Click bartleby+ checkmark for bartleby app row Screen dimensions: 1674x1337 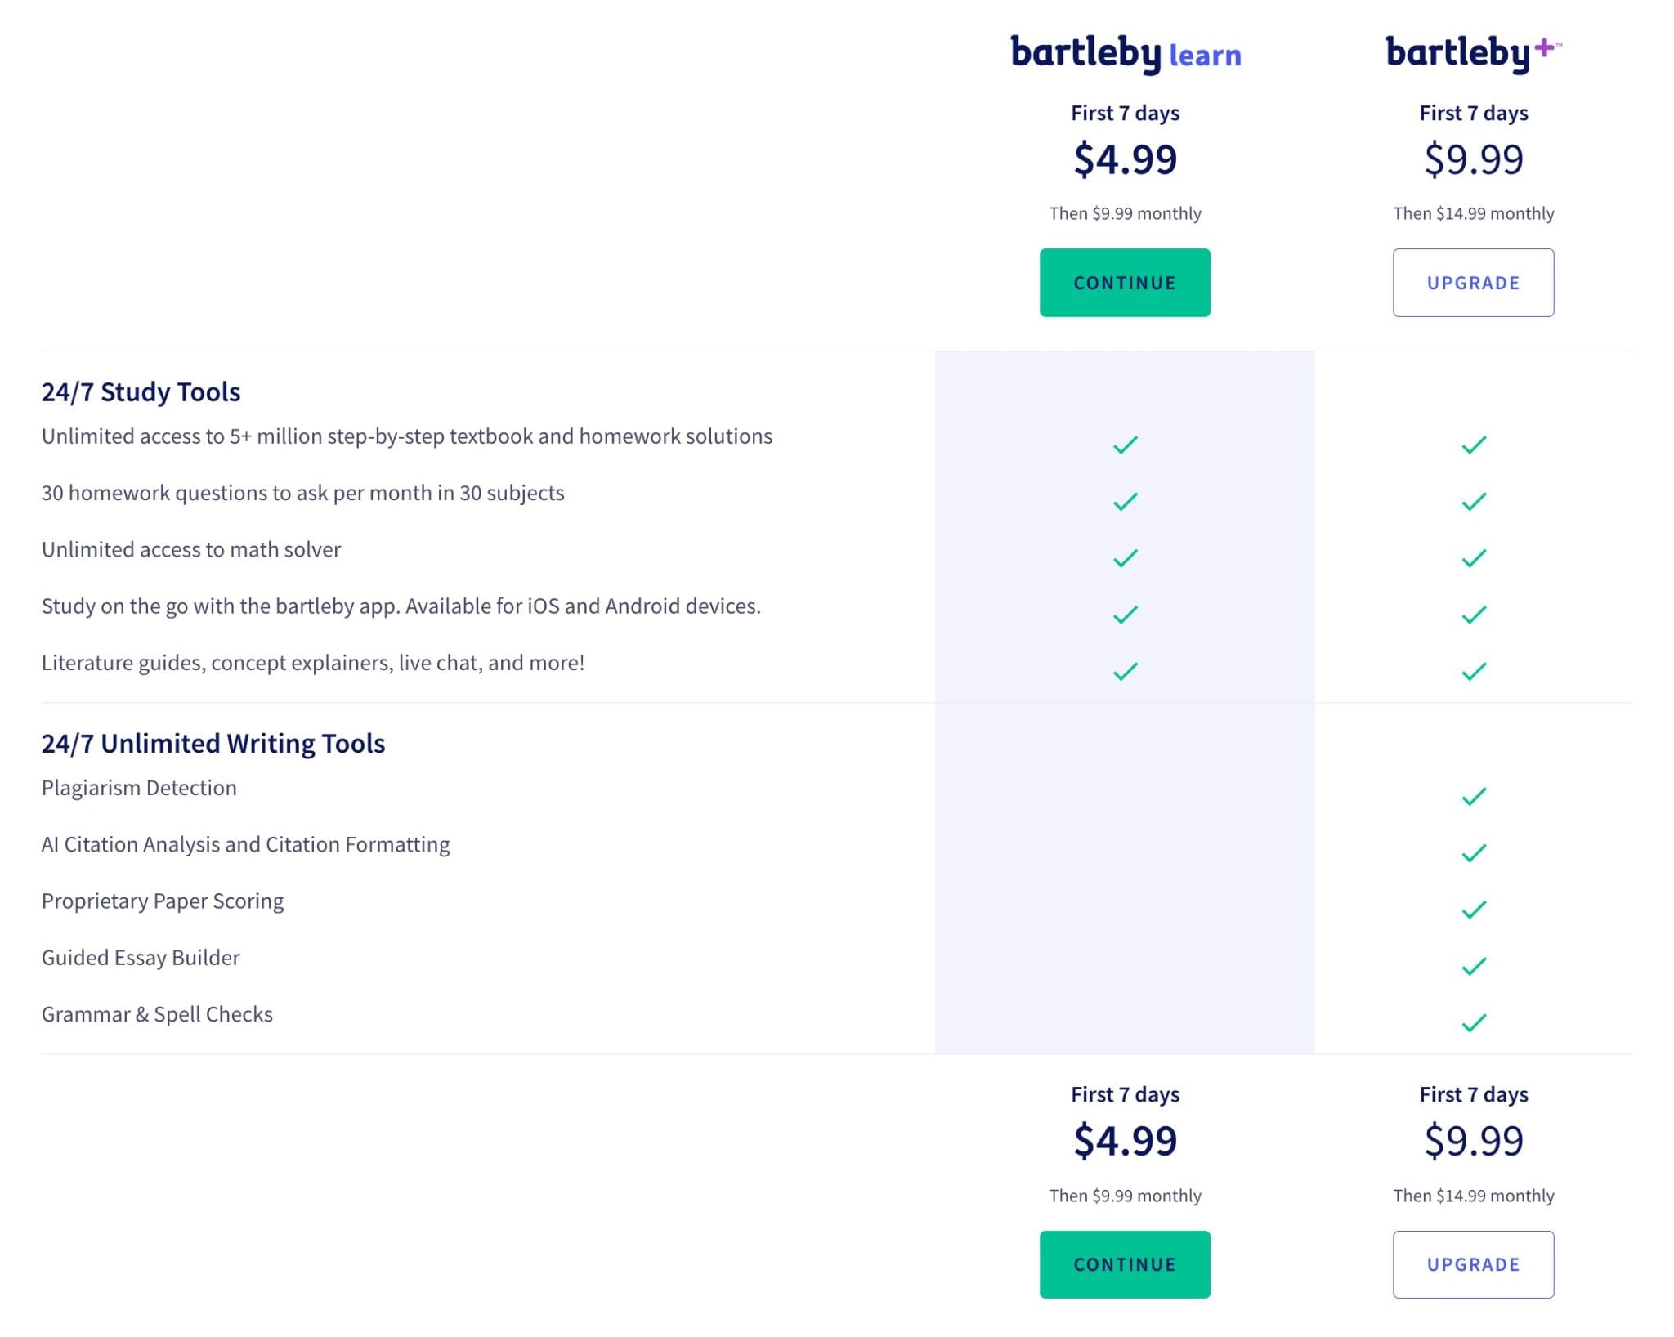(1473, 615)
